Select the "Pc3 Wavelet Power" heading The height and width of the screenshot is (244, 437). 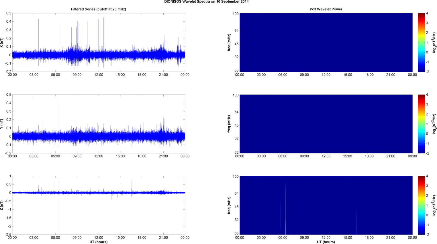point(326,9)
